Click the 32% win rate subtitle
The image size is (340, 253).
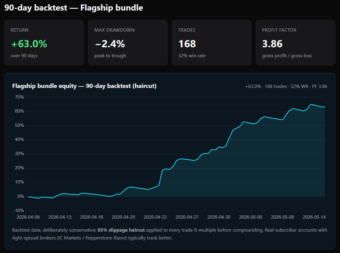pos(192,56)
